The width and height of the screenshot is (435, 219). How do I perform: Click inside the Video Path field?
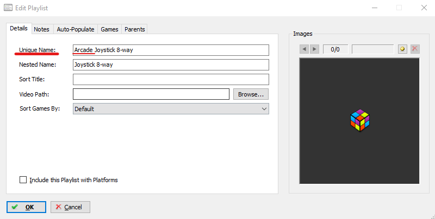(151, 94)
